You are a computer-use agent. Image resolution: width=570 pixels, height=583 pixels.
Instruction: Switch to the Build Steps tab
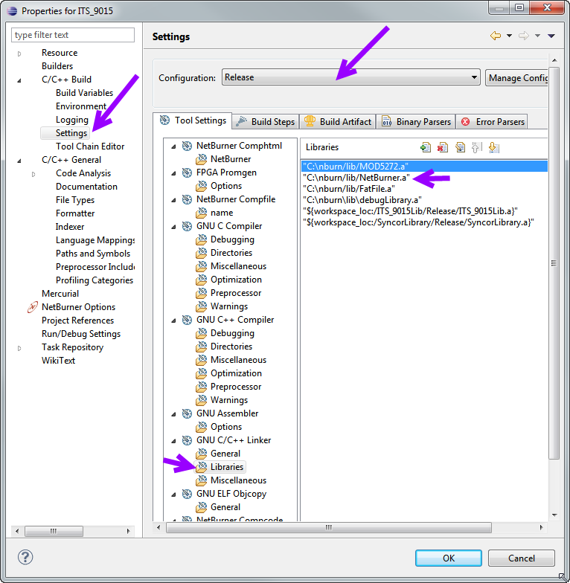click(x=266, y=121)
